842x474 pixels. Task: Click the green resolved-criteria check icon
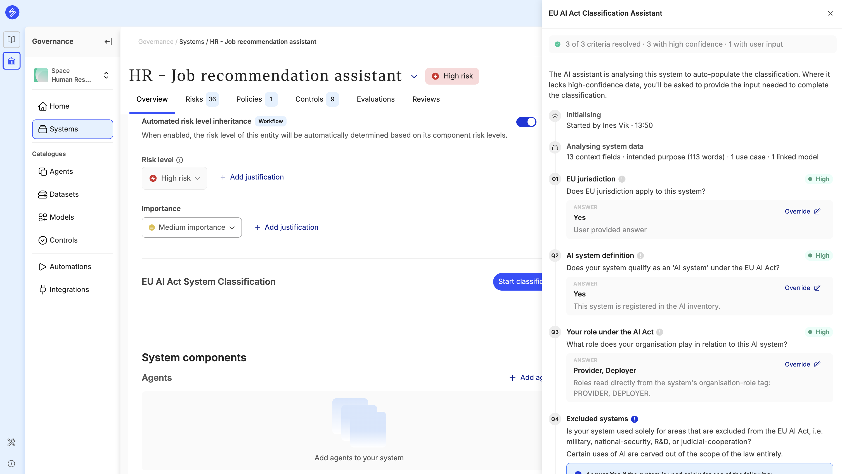coord(558,44)
